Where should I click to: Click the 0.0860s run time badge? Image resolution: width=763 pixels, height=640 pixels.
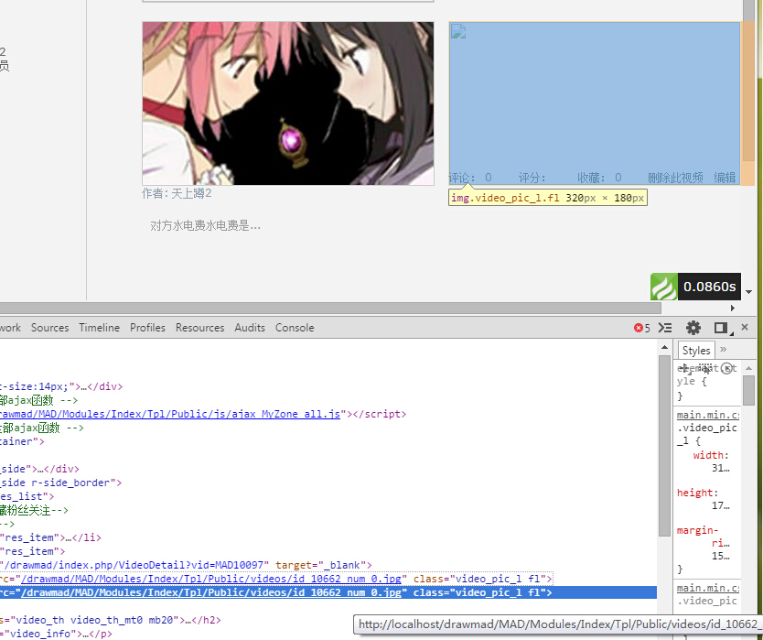[x=709, y=287]
